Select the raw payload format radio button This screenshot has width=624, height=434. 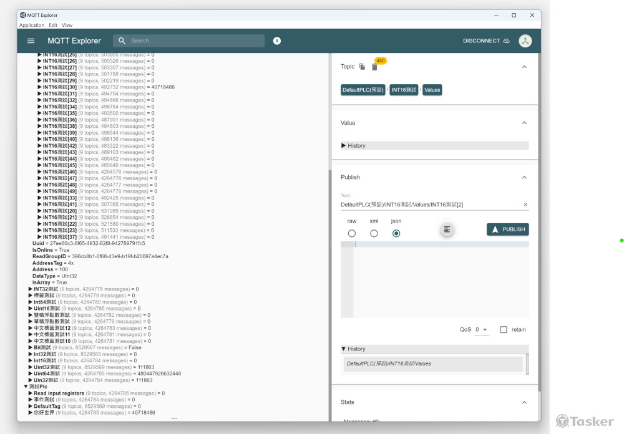[351, 233]
